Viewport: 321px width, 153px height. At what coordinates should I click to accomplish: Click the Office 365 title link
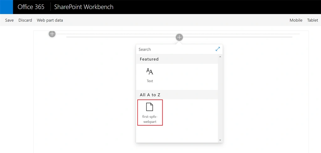(31, 7)
